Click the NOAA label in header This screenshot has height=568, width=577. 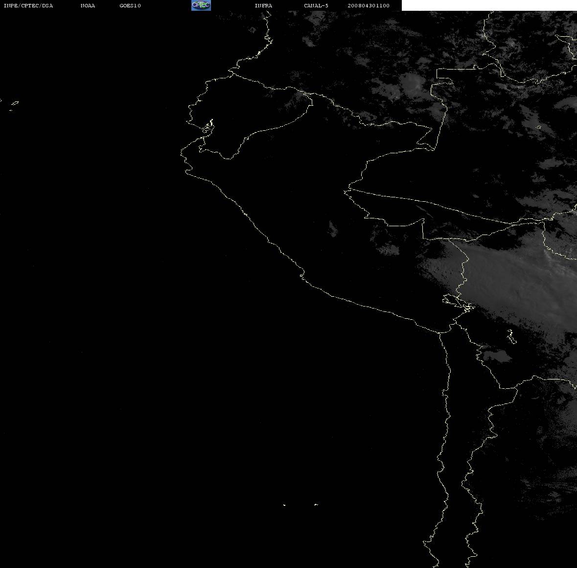pos(88,5)
